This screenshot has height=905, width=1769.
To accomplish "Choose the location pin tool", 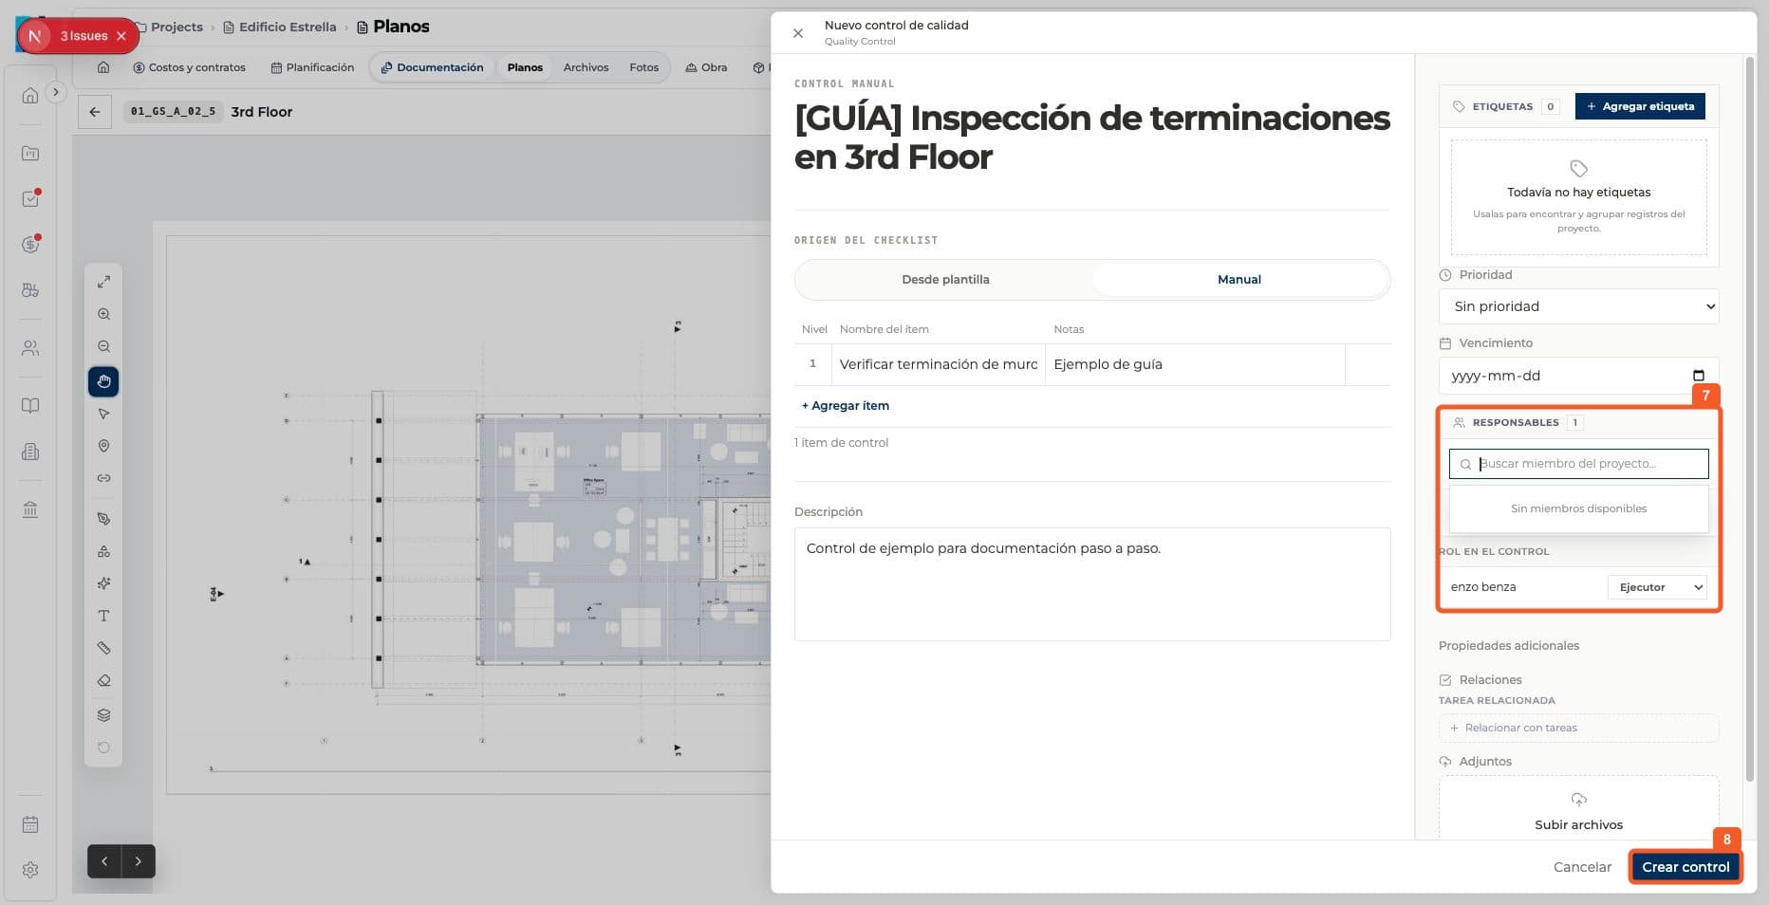I will point(103,446).
